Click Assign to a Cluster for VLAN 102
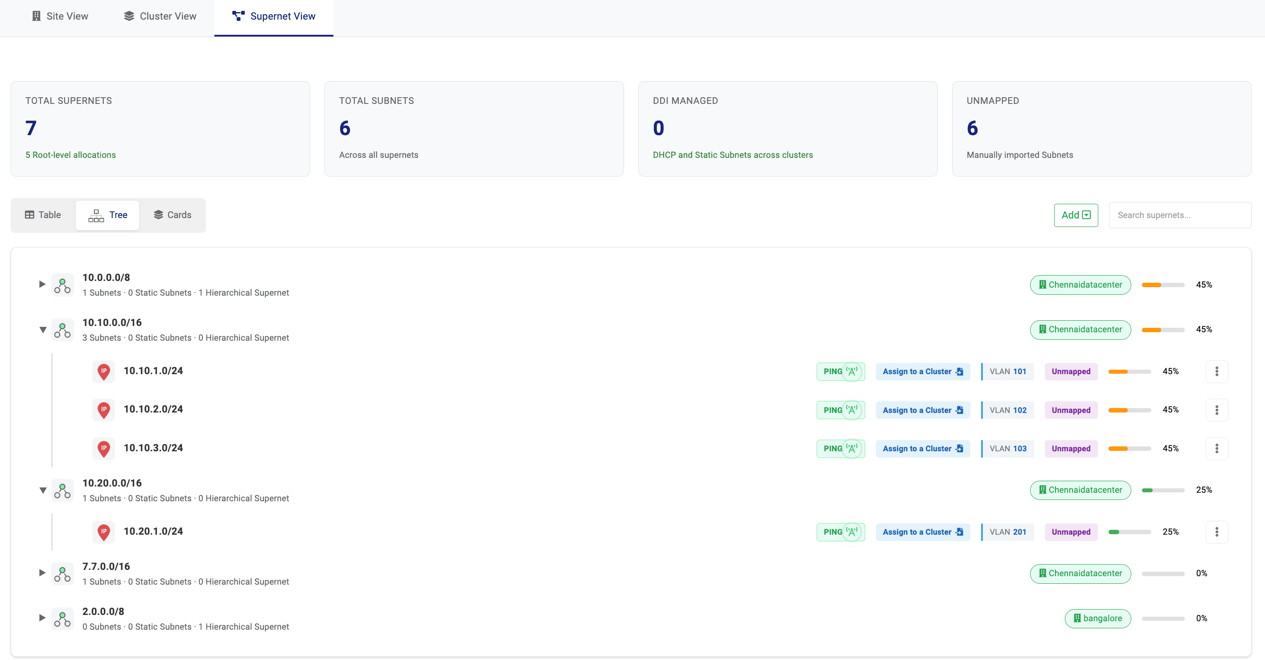1265x660 pixels. pos(922,410)
